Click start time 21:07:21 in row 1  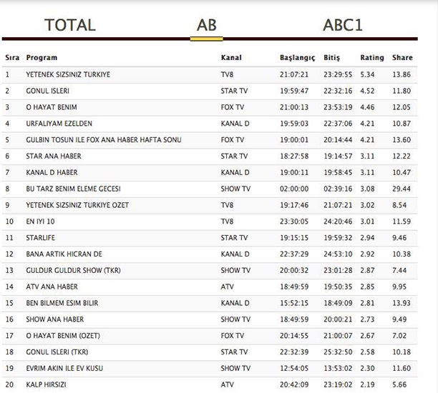[x=294, y=74]
